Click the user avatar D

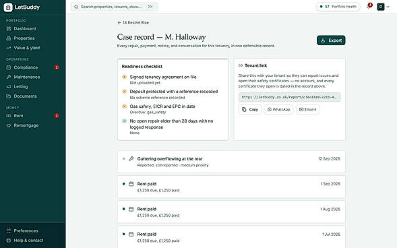(x=381, y=7)
